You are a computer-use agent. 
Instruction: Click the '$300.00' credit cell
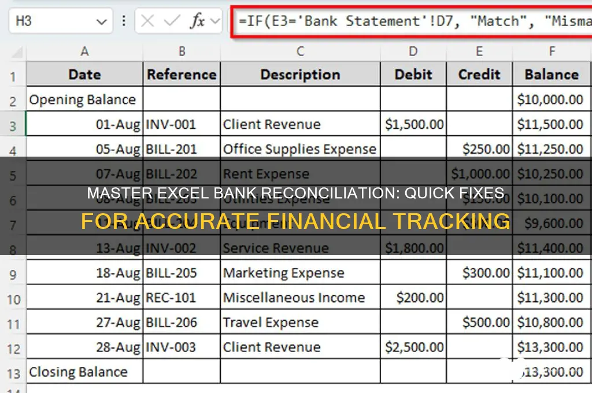[x=479, y=272]
